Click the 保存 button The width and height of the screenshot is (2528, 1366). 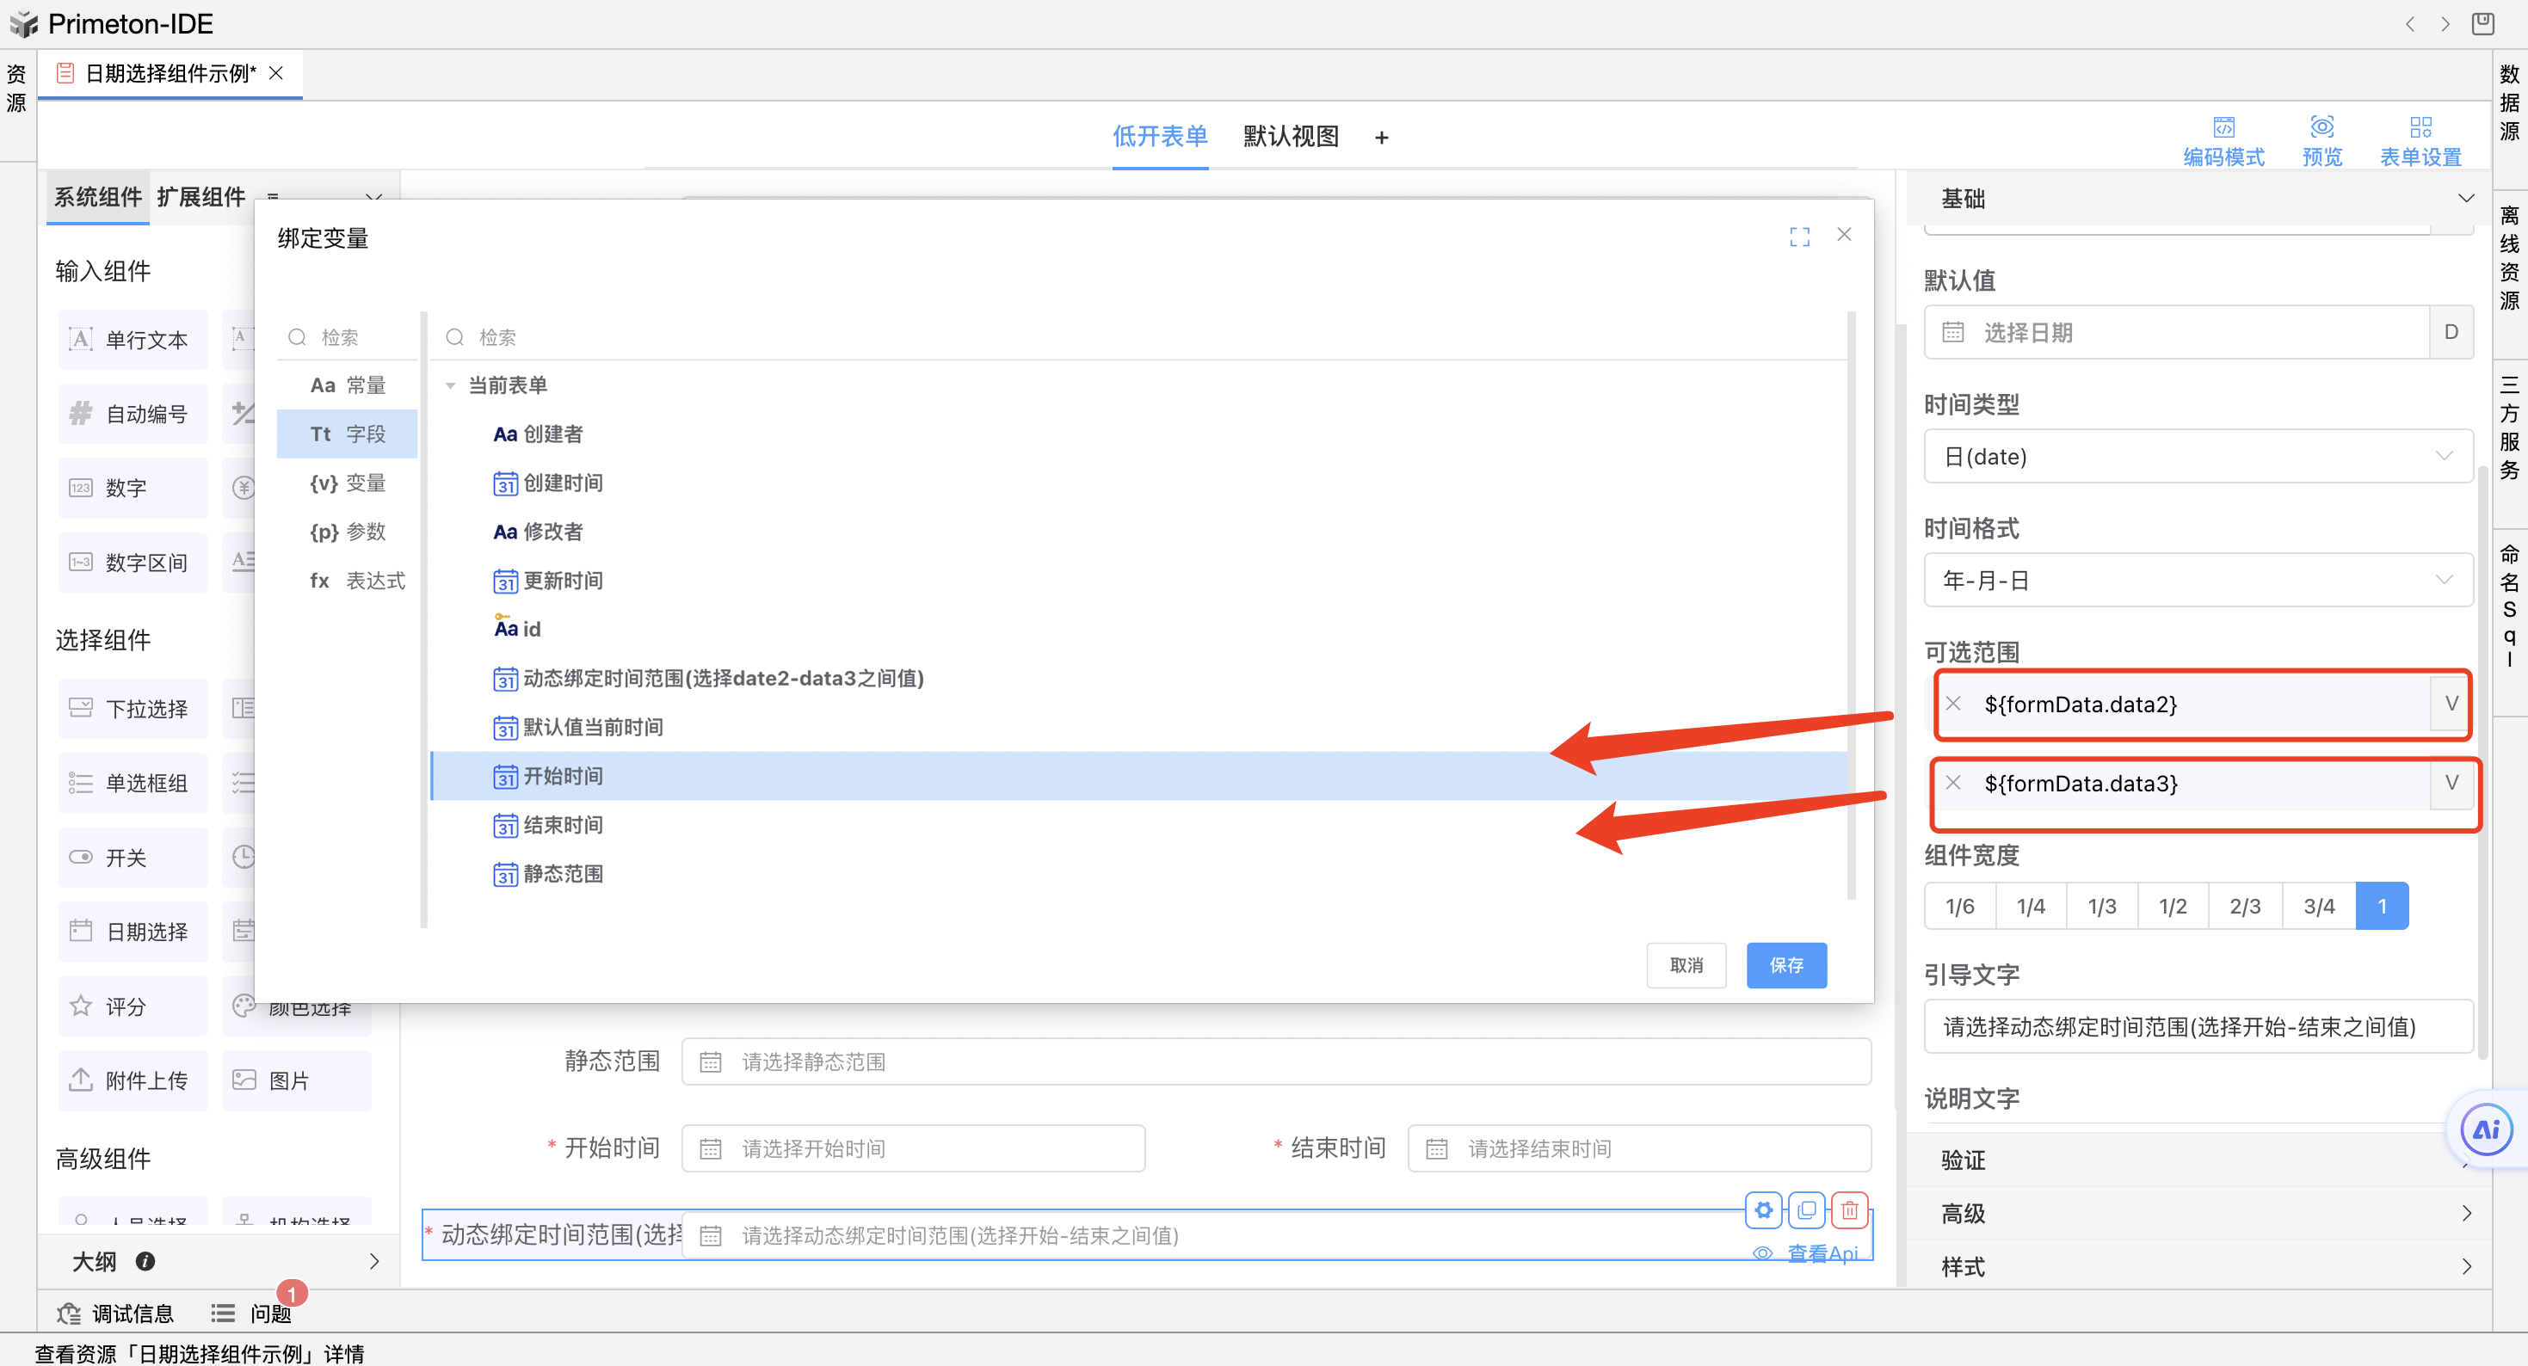(1785, 964)
